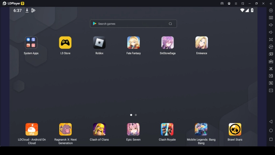Open account profile icon in title bar

(x=229, y=3)
